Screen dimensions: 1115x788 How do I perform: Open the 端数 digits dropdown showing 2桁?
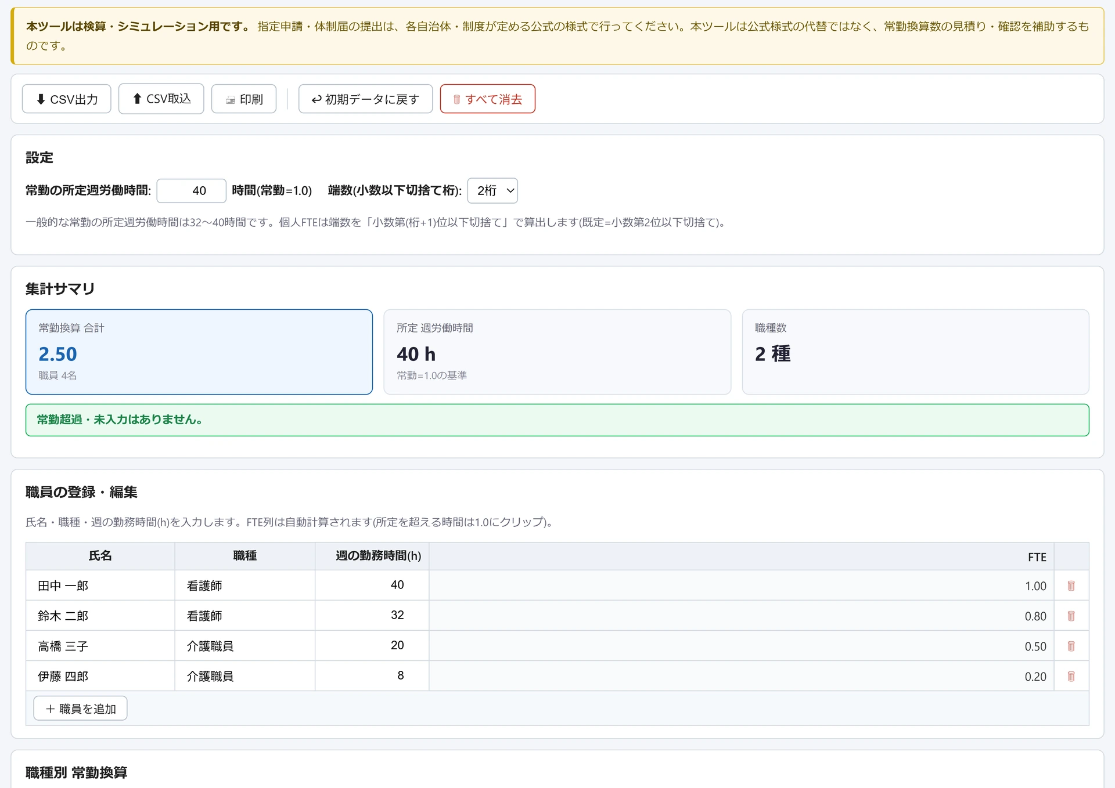coord(492,190)
